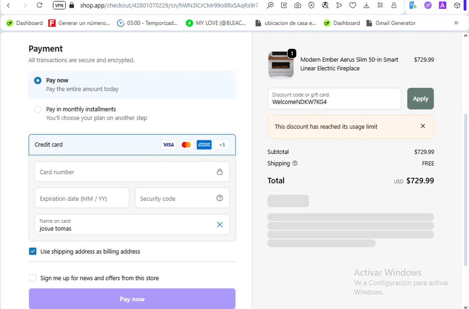Click the Amex card logo
This screenshot has height=309, width=469.
click(204, 145)
